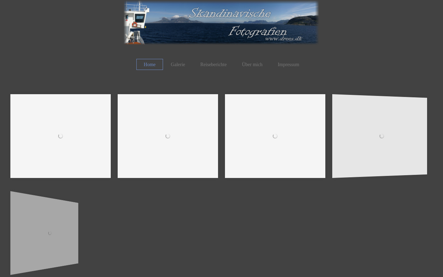Viewport: 443px width, 277px height.
Task: Open the dark-gray tilted thumbnail in second row
Action: 44,233
